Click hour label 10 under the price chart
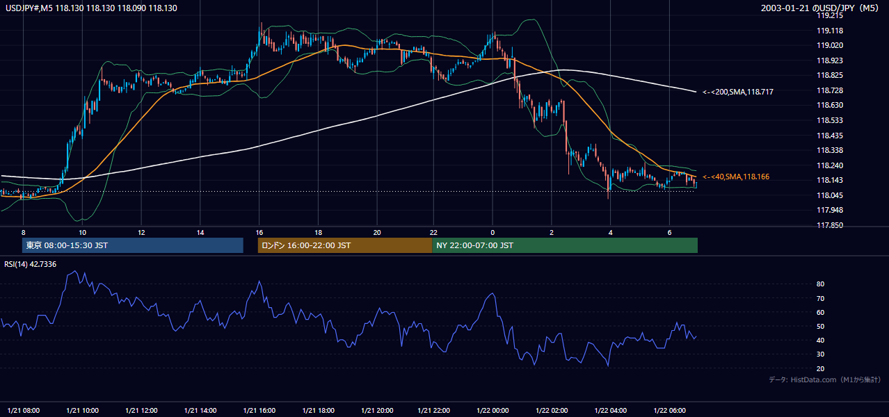 pyautogui.click(x=82, y=232)
